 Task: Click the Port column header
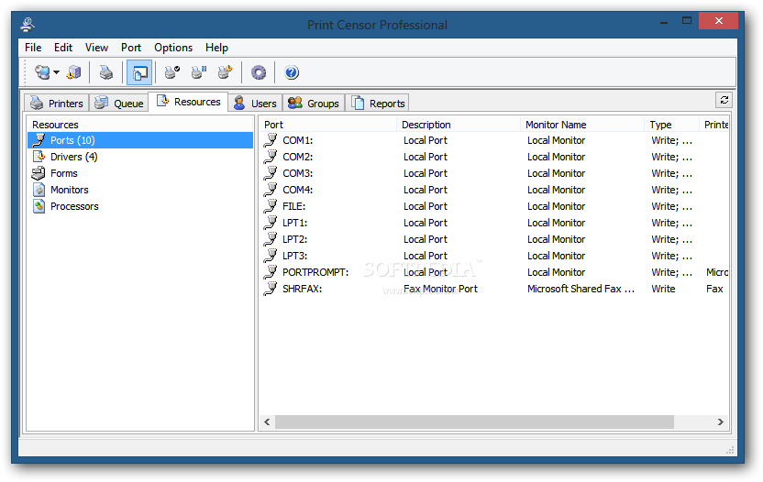pyautogui.click(x=328, y=125)
